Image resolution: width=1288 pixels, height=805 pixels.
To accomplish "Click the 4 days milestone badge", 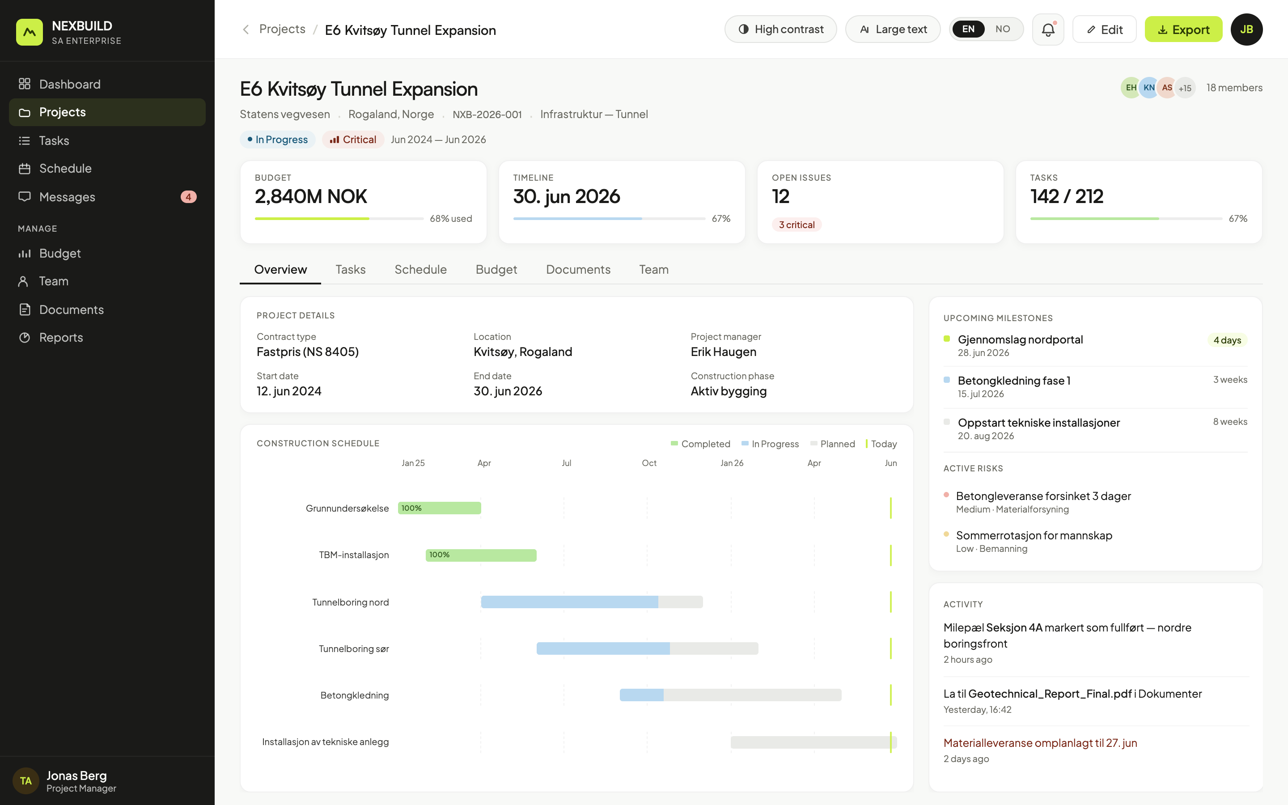I will pyautogui.click(x=1227, y=340).
